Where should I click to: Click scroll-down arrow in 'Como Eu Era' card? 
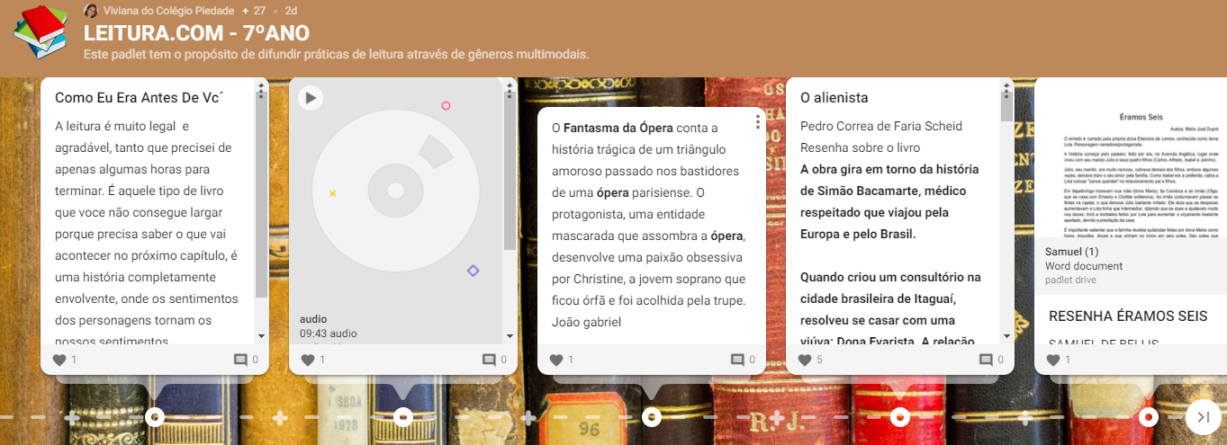tap(262, 336)
